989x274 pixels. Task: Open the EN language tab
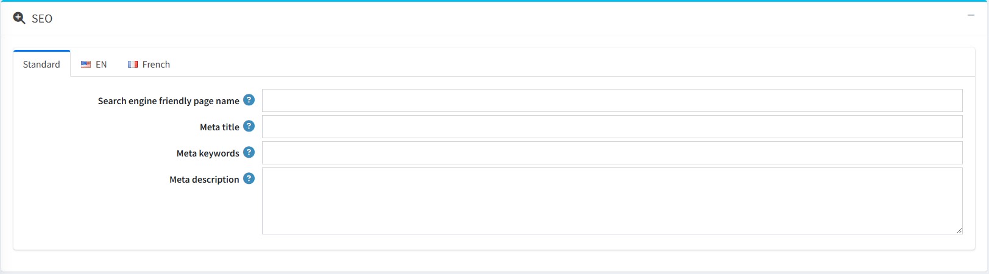94,65
